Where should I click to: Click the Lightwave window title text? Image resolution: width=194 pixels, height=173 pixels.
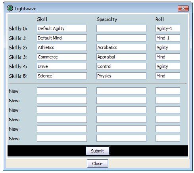(25, 9)
